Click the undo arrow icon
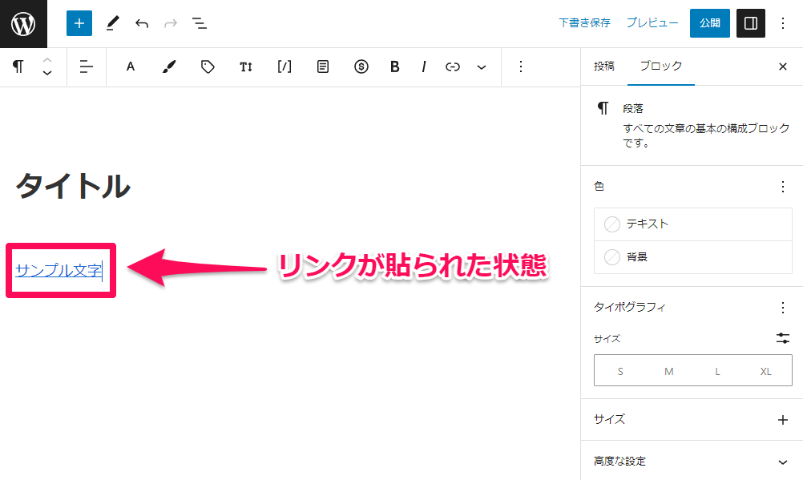Screen dimensions: 803x480 click(x=142, y=23)
